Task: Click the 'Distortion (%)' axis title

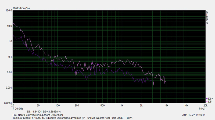Action: pos(21,8)
